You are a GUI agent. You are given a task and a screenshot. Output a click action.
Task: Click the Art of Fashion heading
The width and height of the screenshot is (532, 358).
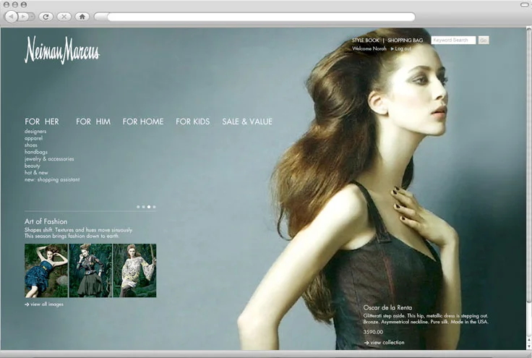46,221
